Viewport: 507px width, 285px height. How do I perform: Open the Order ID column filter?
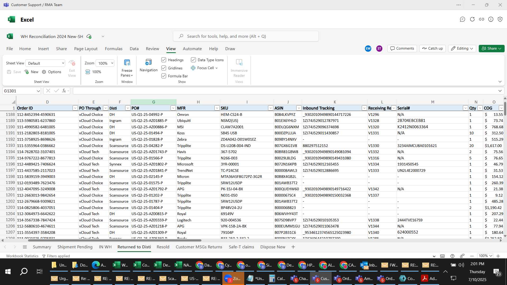pyautogui.click(x=75, y=108)
